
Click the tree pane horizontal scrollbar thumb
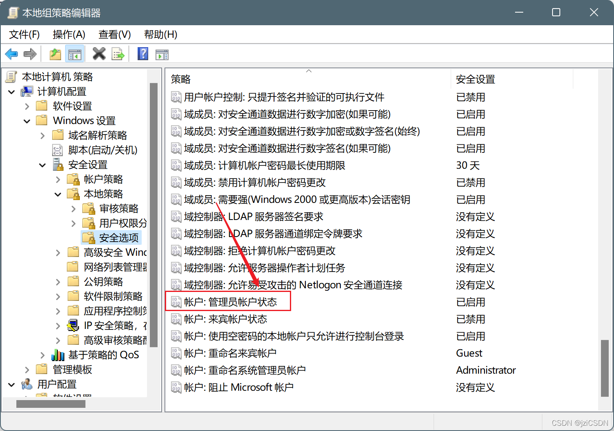pos(51,404)
